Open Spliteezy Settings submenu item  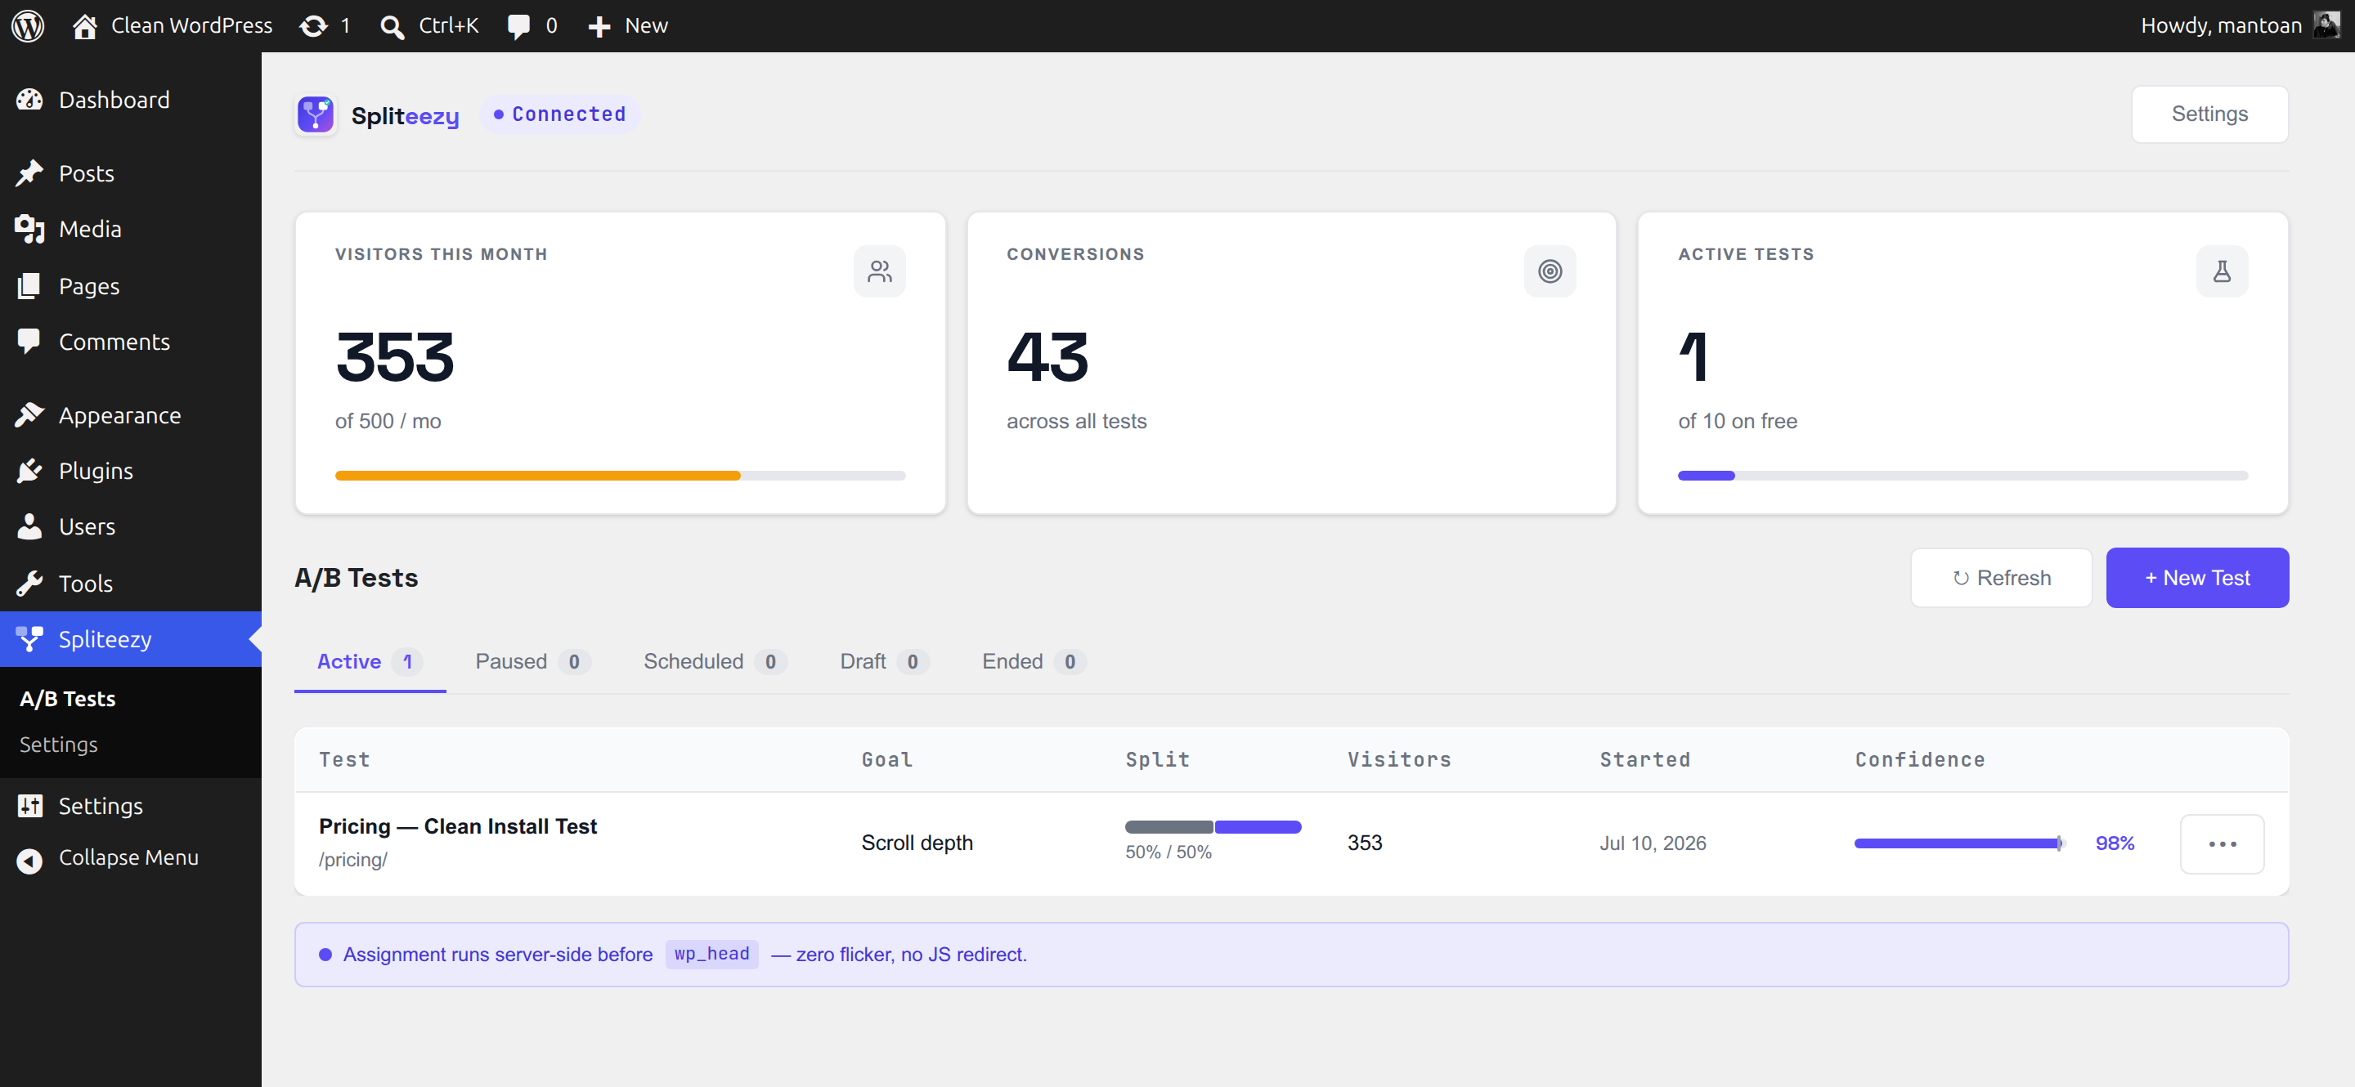[x=59, y=745]
